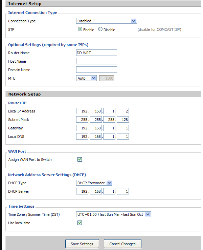Select the STP Enable radio button

pos(80,29)
